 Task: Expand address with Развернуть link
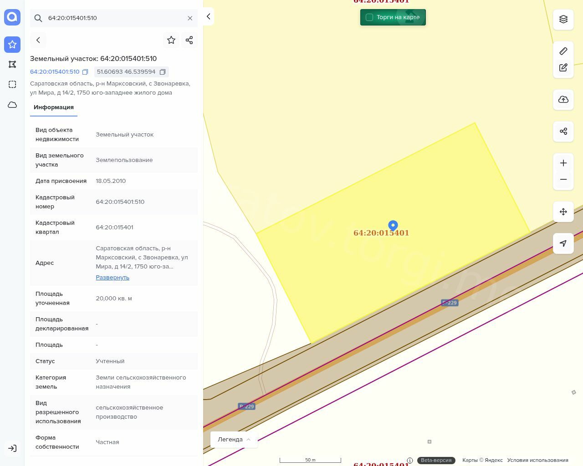(x=113, y=278)
